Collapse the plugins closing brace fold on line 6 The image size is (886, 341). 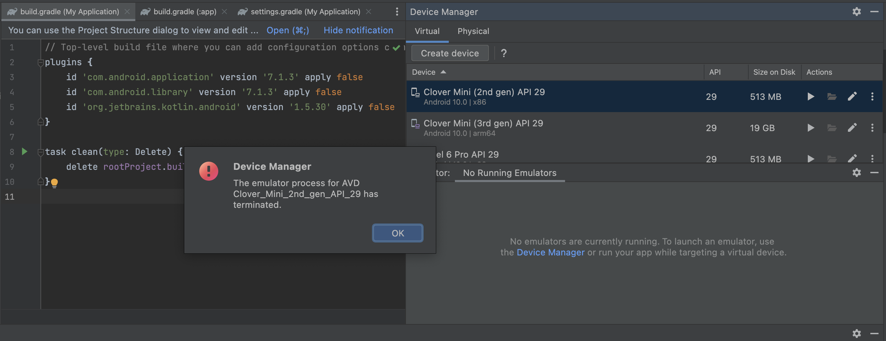[x=40, y=122]
